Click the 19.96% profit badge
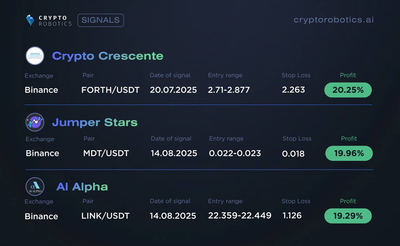Viewport: 400px width, 246px height. tap(349, 153)
